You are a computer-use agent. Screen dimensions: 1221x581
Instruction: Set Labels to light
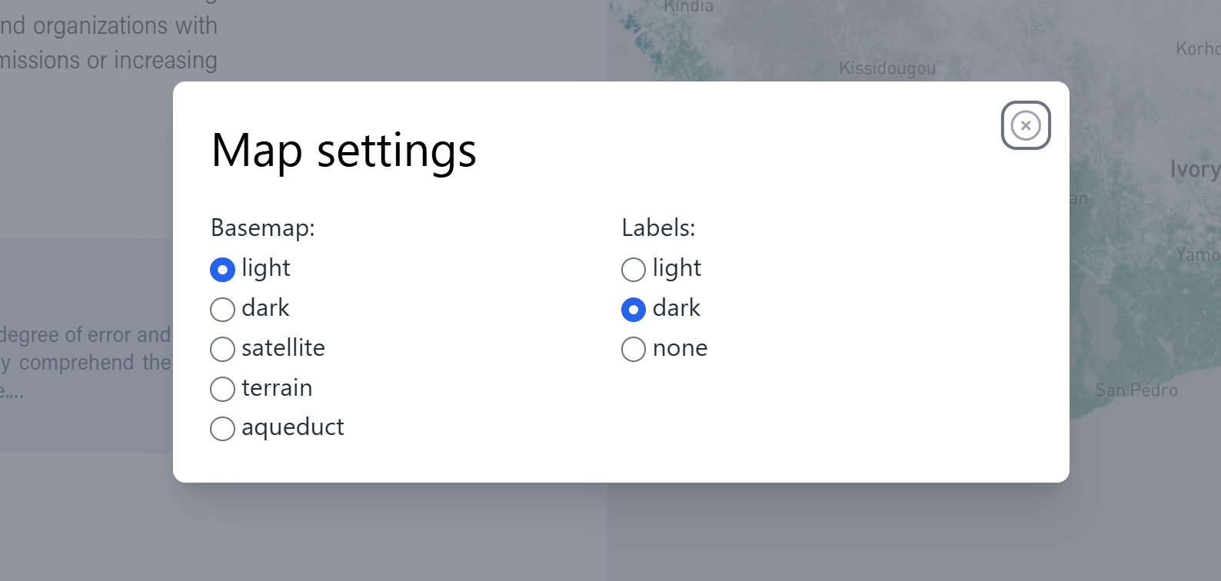click(634, 270)
